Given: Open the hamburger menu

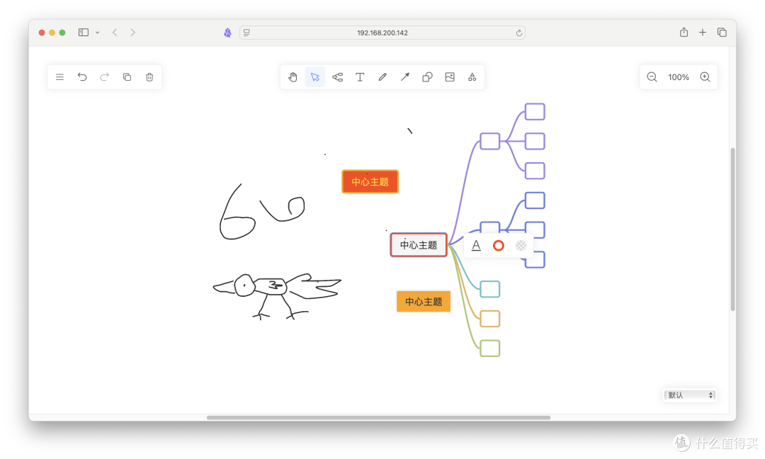Looking at the screenshot, I should click(x=59, y=76).
